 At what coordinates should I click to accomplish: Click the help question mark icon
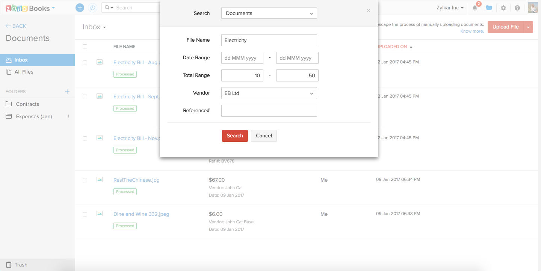517,8
